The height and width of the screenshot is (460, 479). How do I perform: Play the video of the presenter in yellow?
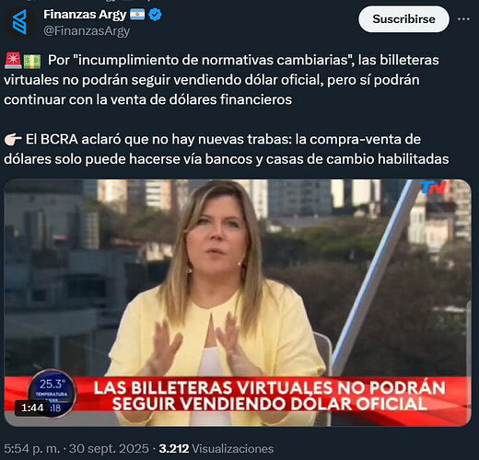[238, 303]
